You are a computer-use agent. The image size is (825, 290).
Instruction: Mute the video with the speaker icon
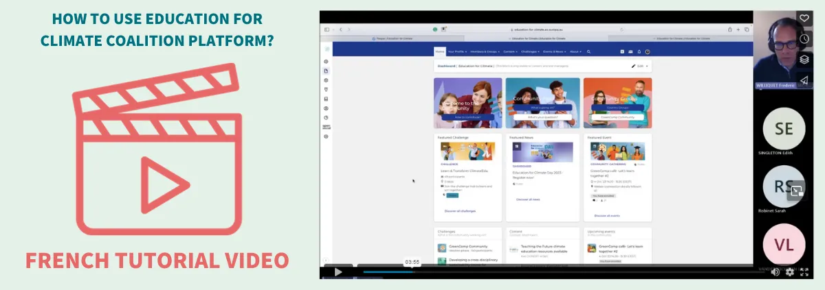click(775, 272)
